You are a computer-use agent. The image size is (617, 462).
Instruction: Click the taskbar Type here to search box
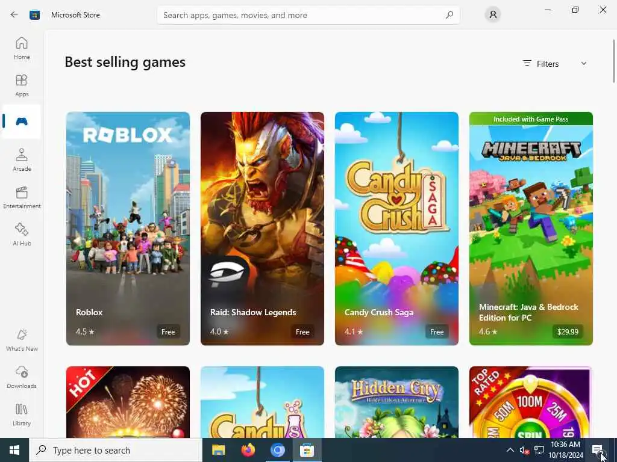[115, 450]
